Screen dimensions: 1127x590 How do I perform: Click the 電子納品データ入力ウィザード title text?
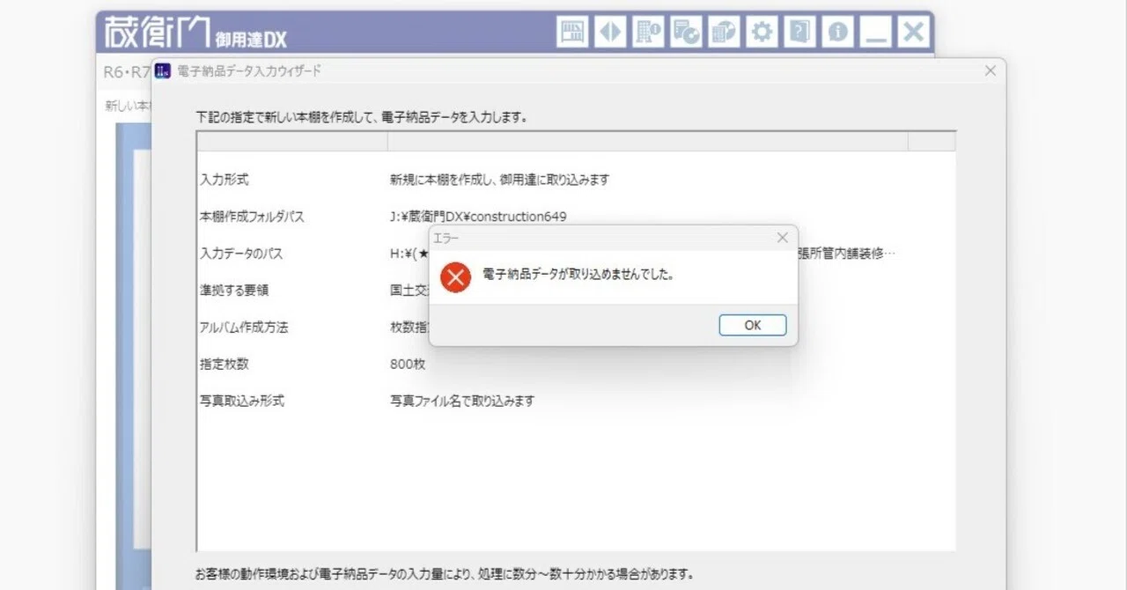click(x=249, y=70)
